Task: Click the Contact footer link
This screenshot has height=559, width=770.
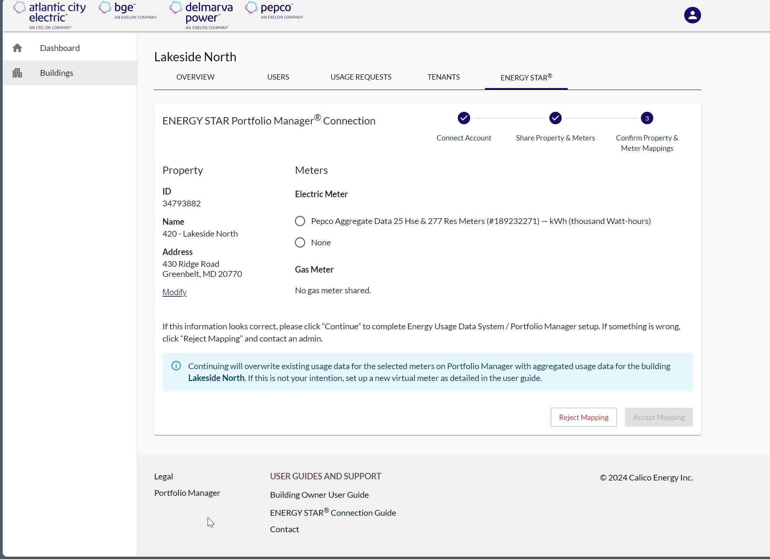Action: (284, 529)
